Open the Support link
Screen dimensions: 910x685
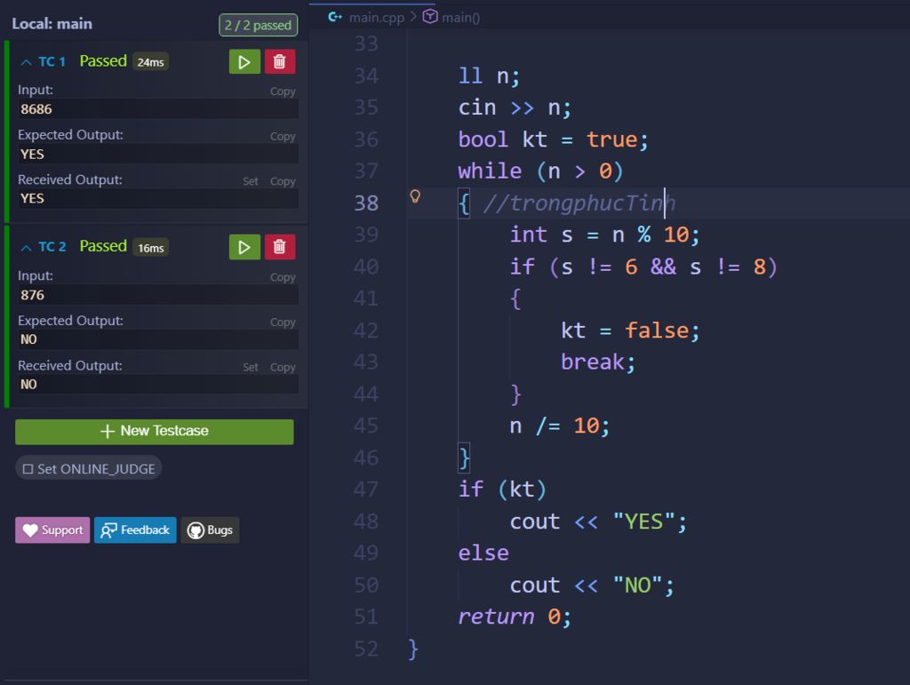[x=52, y=530]
